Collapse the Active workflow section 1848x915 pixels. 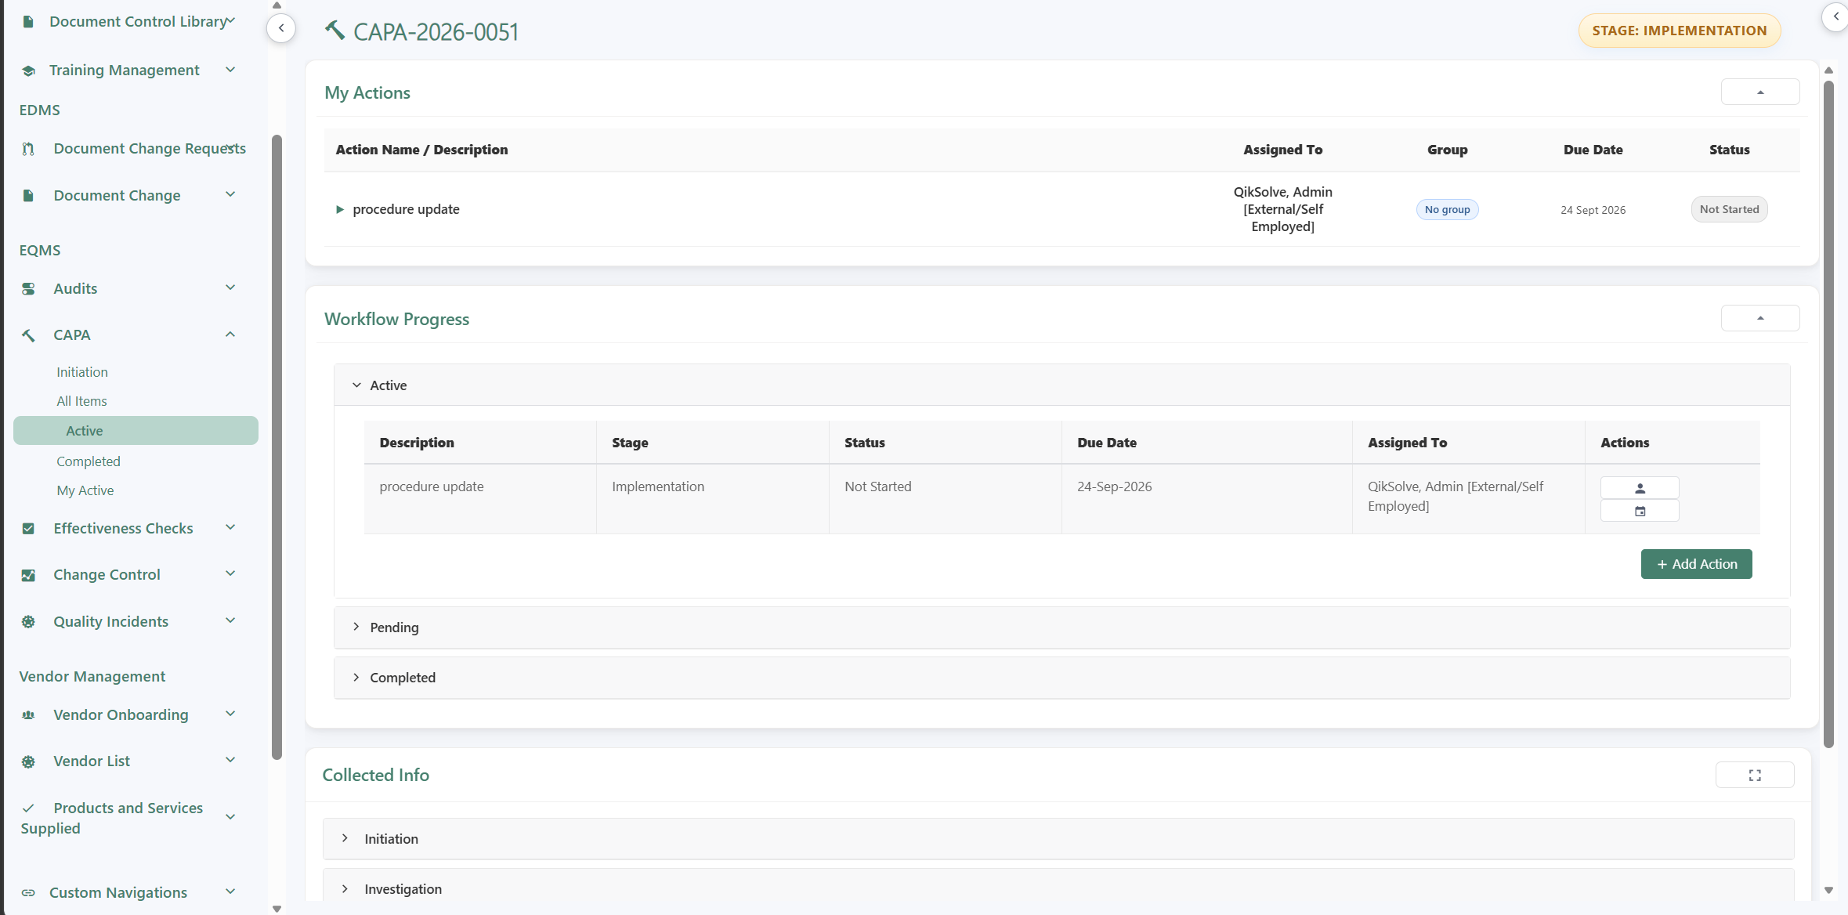356,385
